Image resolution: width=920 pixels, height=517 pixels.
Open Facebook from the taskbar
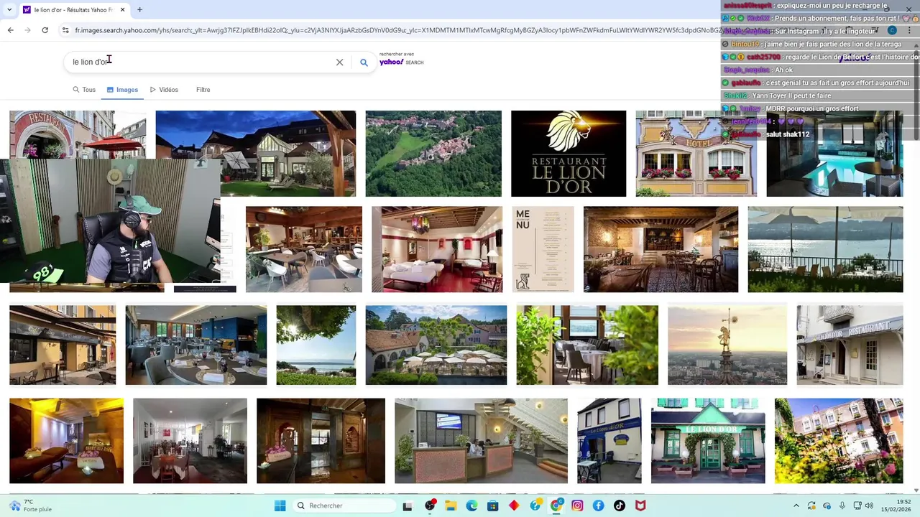(598, 506)
